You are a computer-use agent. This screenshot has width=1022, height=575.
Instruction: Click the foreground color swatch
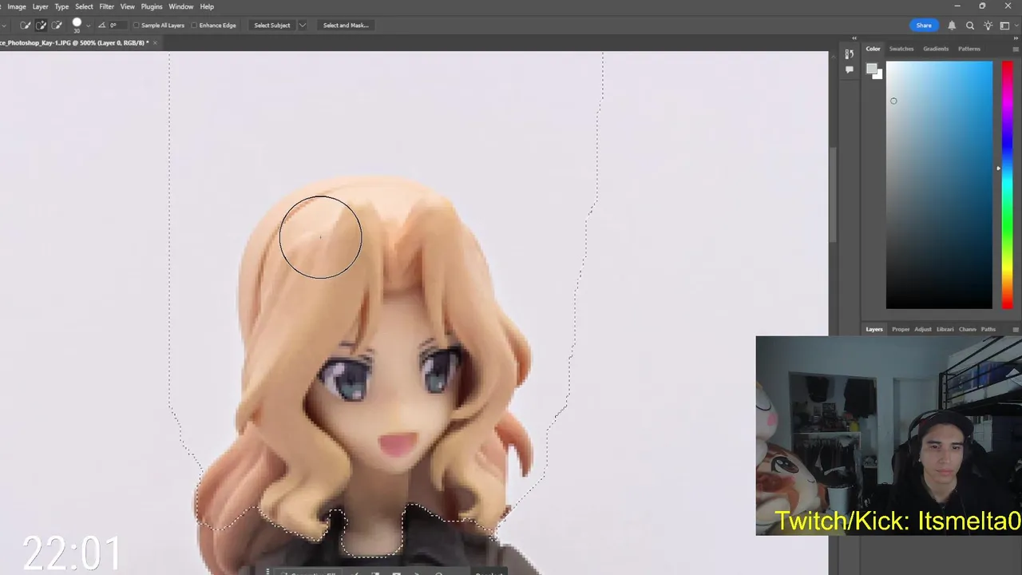click(x=872, y=69)
